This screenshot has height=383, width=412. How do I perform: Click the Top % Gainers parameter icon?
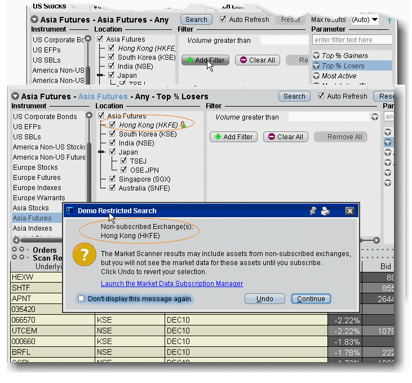pos(316,56)
